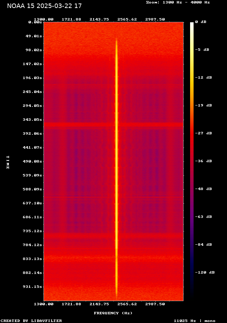Screen dimensions: 227x323
Task: Click the '-63 dB' scale label
Action: [x=203, y=217]
